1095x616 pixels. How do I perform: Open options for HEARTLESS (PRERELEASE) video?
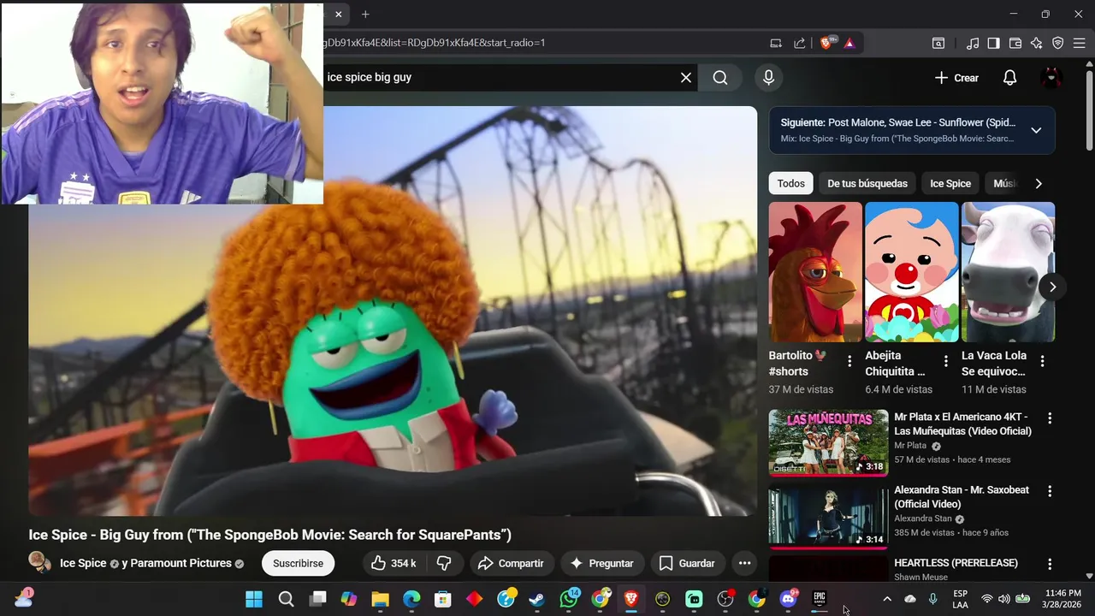(x=1050, y=564)
